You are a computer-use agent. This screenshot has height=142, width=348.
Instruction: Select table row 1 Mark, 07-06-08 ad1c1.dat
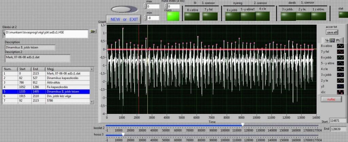tap(46, 74)
